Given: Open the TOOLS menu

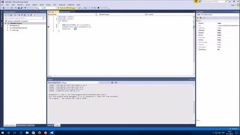Looking at the screenshot, I should click(x=48, y=5).
